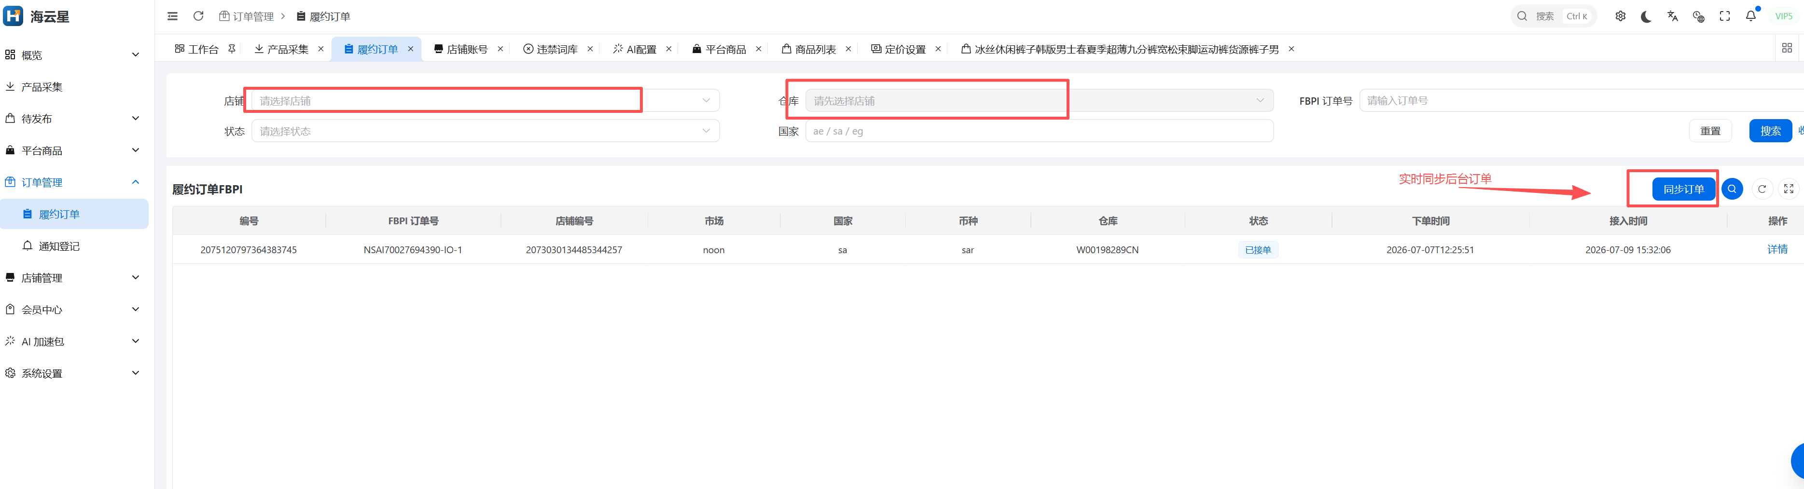Close the 定价设置 tab
This screenshot has height=489, width=1804.
[938, 49]
